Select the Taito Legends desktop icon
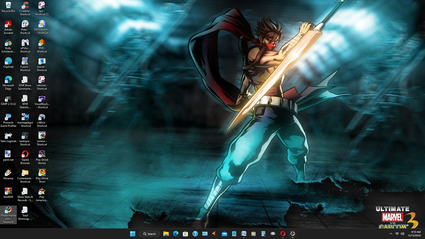Image resolution: width=425 pixels, height=239 pixels. (8, 137)
